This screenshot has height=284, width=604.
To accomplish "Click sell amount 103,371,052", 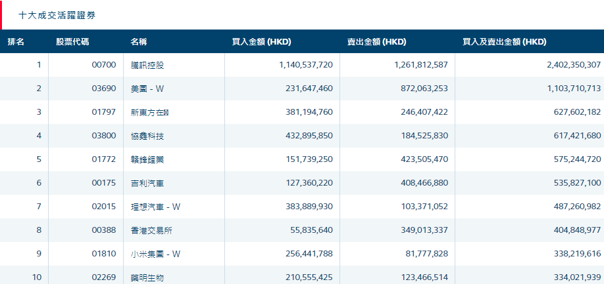I will click(x=424, y=207).
